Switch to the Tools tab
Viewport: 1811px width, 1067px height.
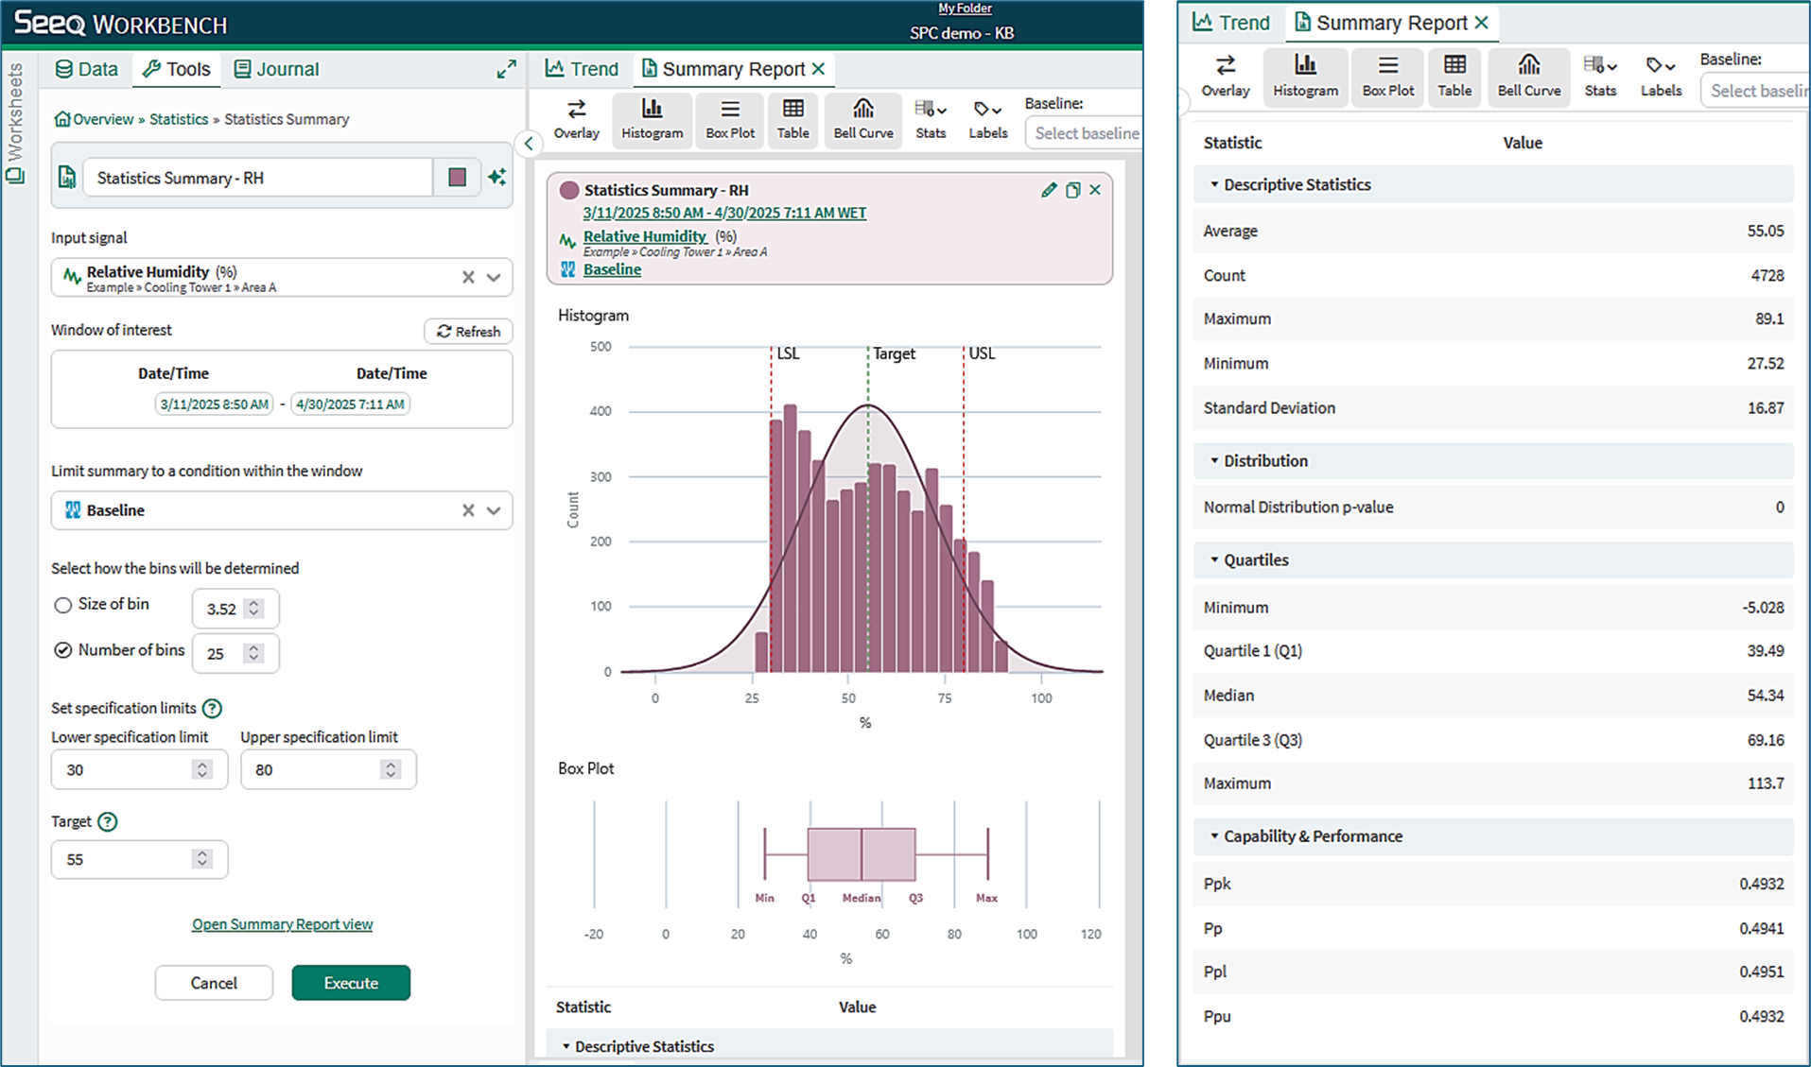point(177,69)
